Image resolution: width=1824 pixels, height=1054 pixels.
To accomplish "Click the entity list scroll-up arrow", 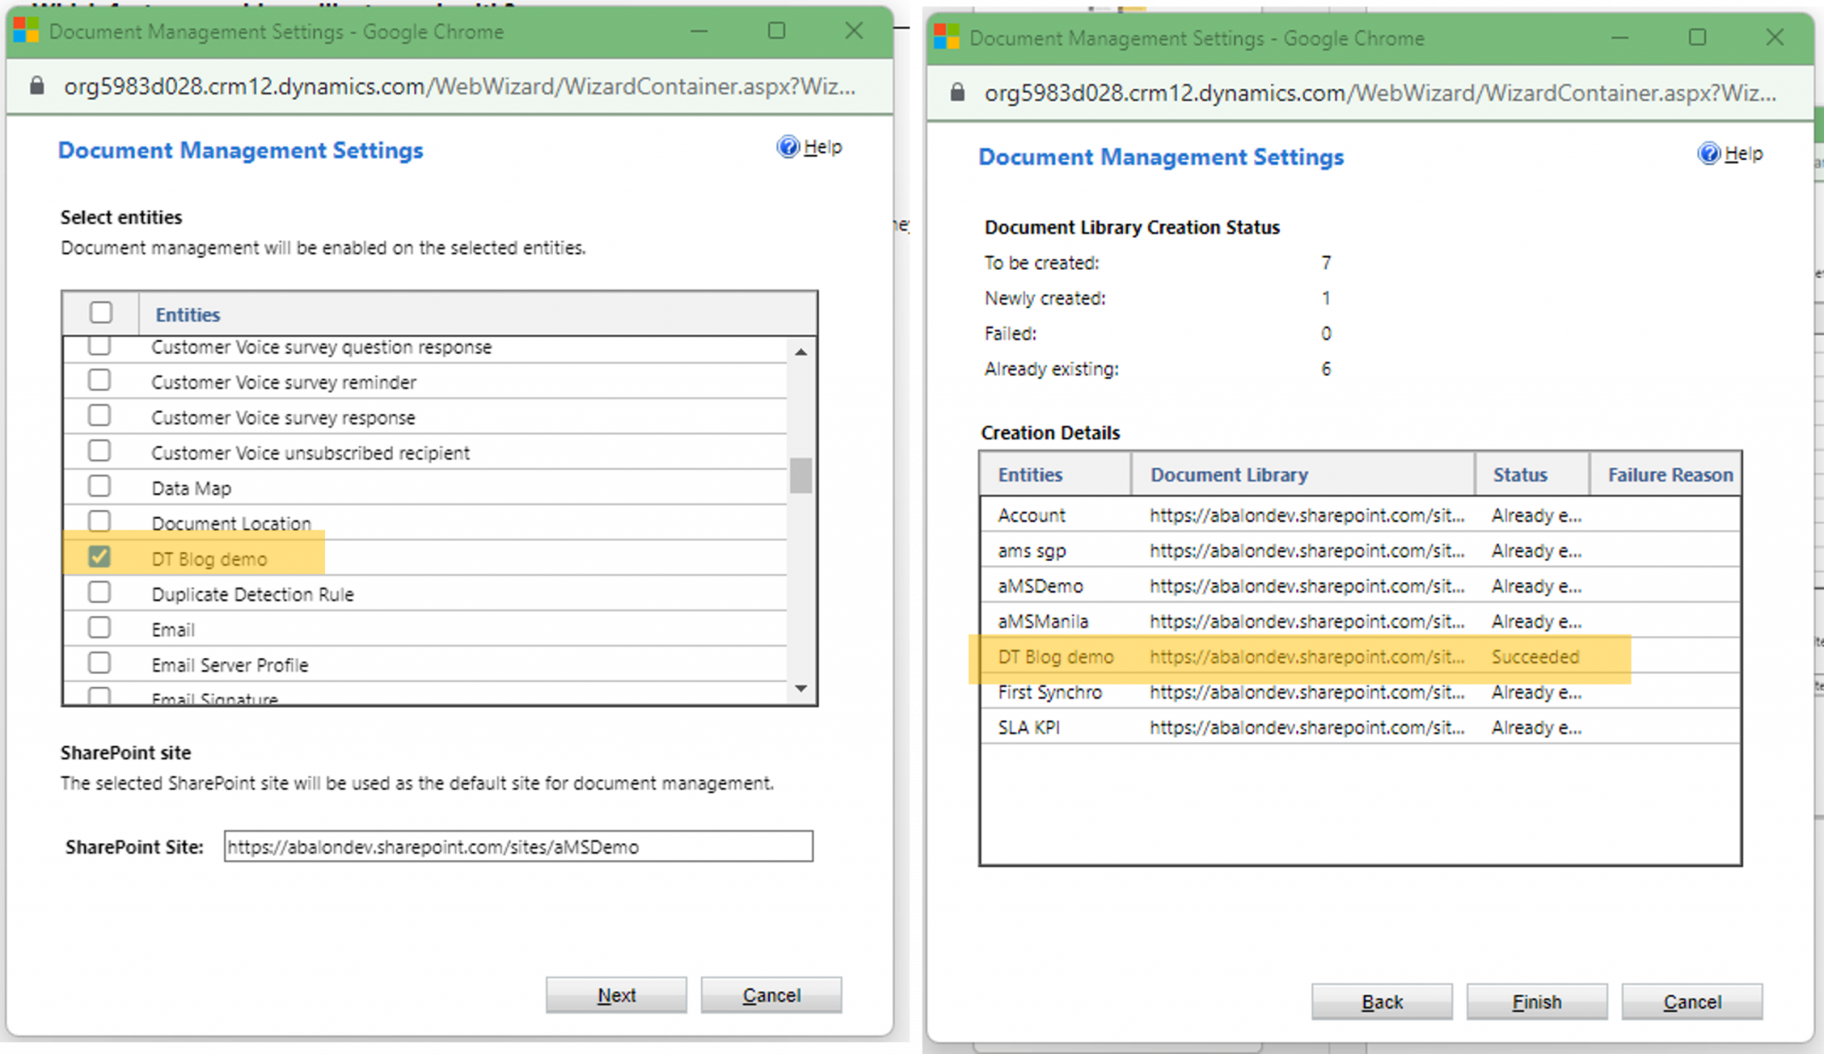I will click(x=801, y=352).
